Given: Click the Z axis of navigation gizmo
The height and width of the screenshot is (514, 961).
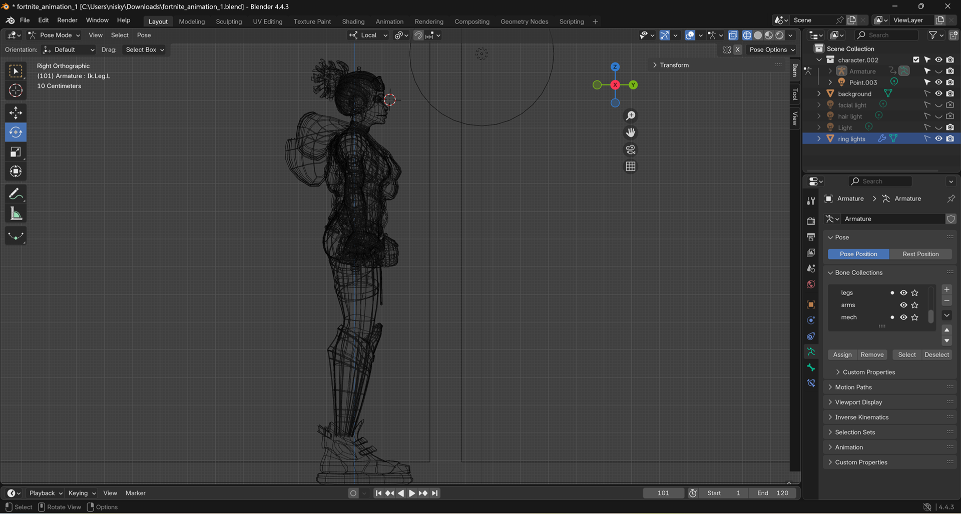Looking at the screenshot, I should click(x=615, y=67).
